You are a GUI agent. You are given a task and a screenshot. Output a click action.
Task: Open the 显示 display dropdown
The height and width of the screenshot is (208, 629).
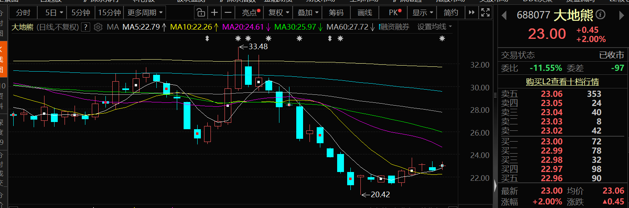tap(423, 13)
